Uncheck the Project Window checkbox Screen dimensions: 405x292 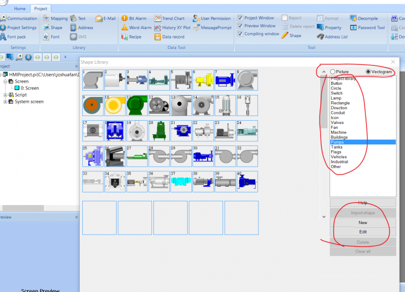click(x=240, y=18)
